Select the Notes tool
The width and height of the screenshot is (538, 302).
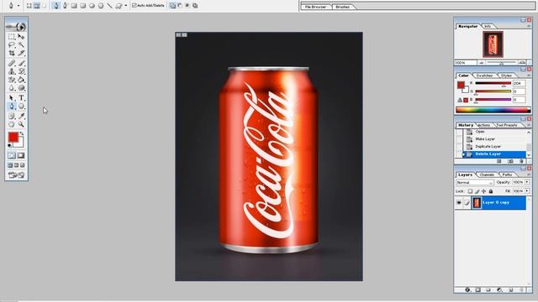tap(12, 116)
